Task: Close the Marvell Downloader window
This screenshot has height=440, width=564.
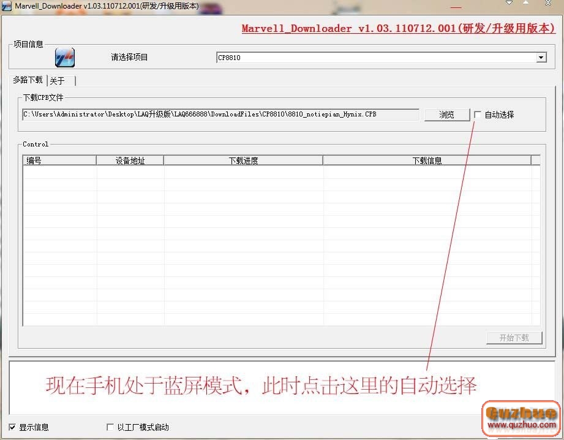Action: point(548,3)
